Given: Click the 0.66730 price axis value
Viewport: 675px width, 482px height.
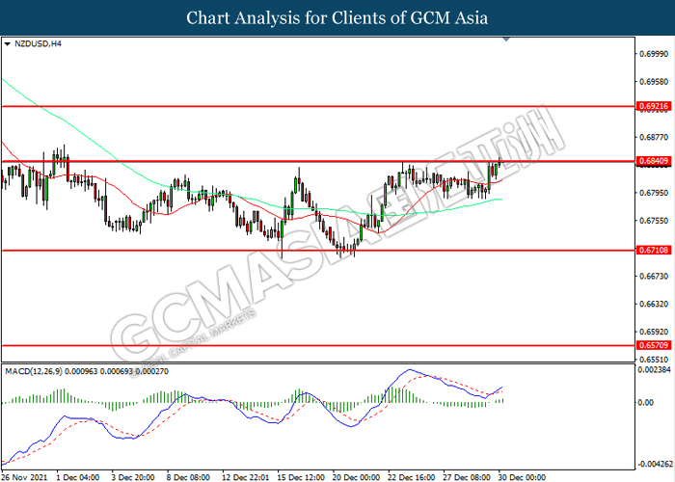Looking at the screenshot, I should click(x=655, y=277).
